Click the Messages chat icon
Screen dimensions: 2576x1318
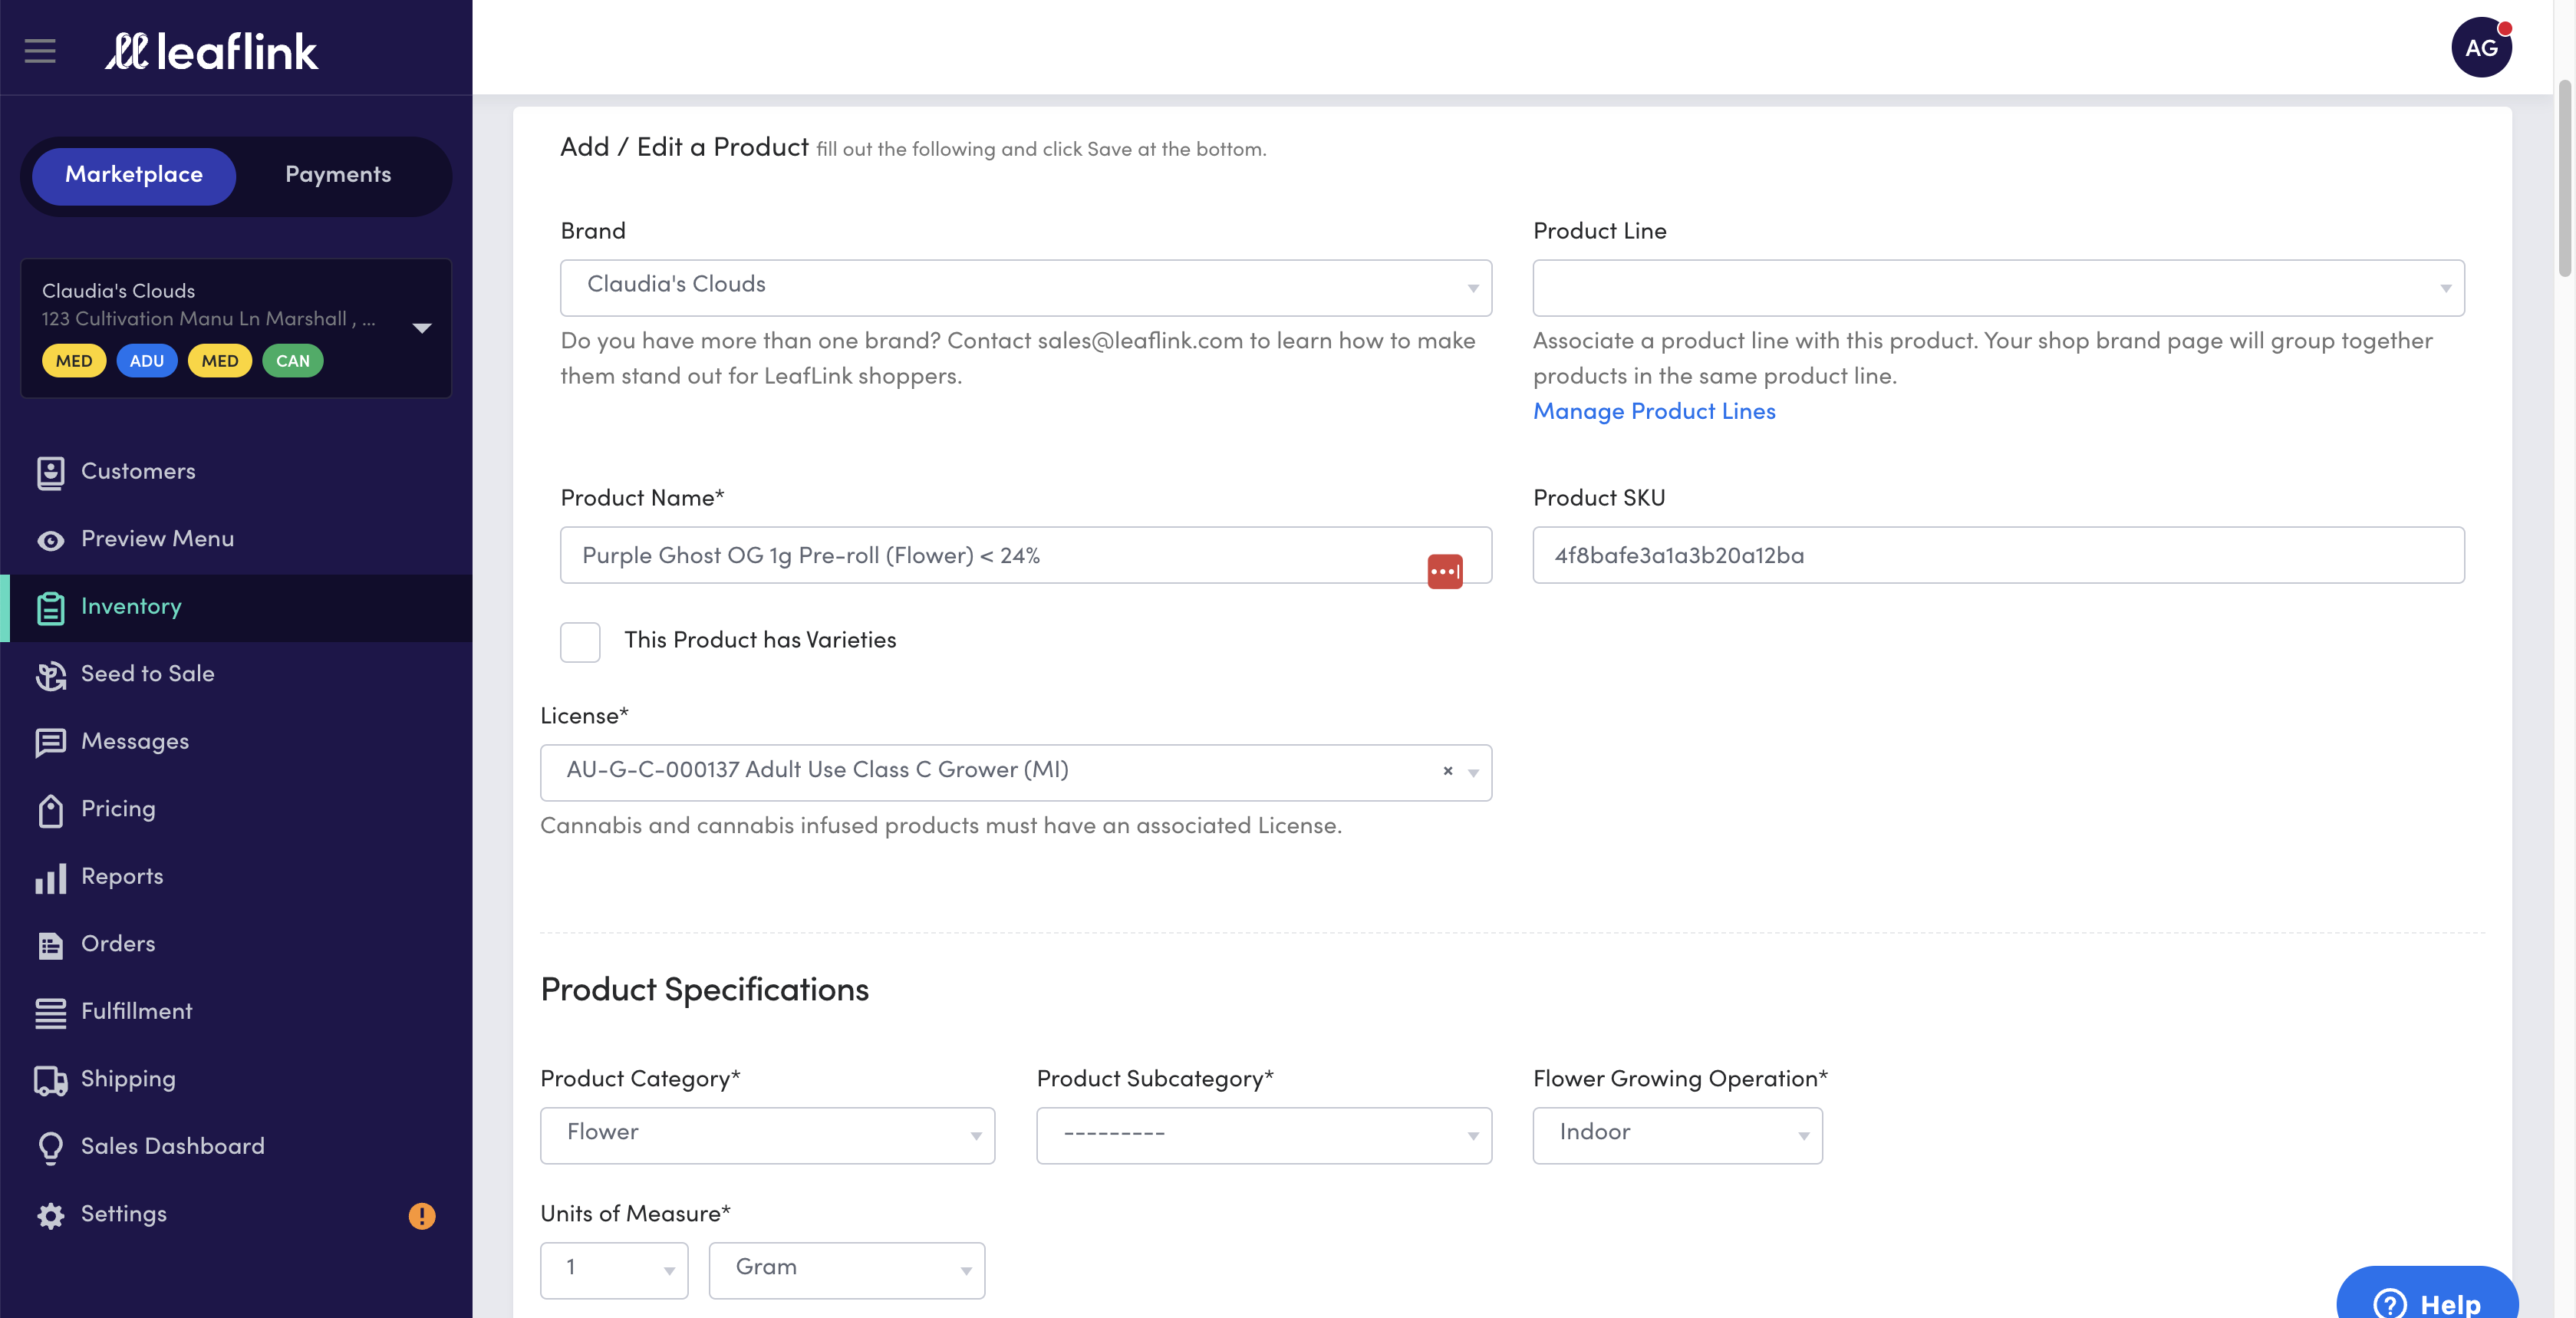click(x=50, y=743)
